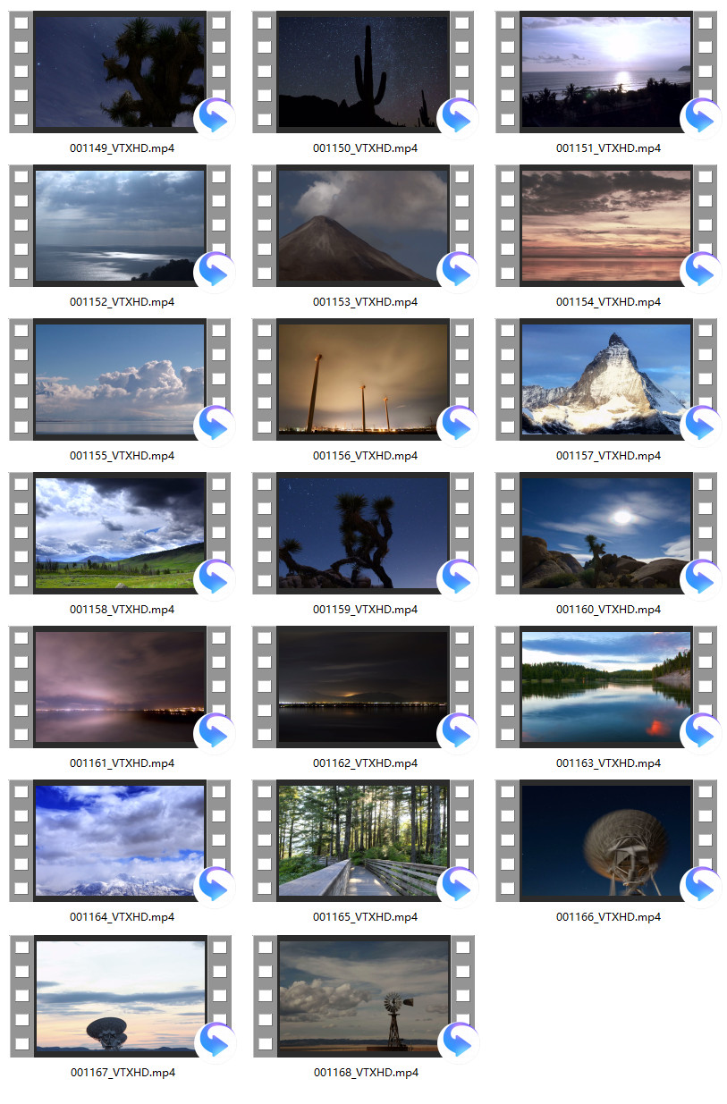
Task: Select the 001151_VTXHD.mp4 video thumbnail
Action: point(606,72)
